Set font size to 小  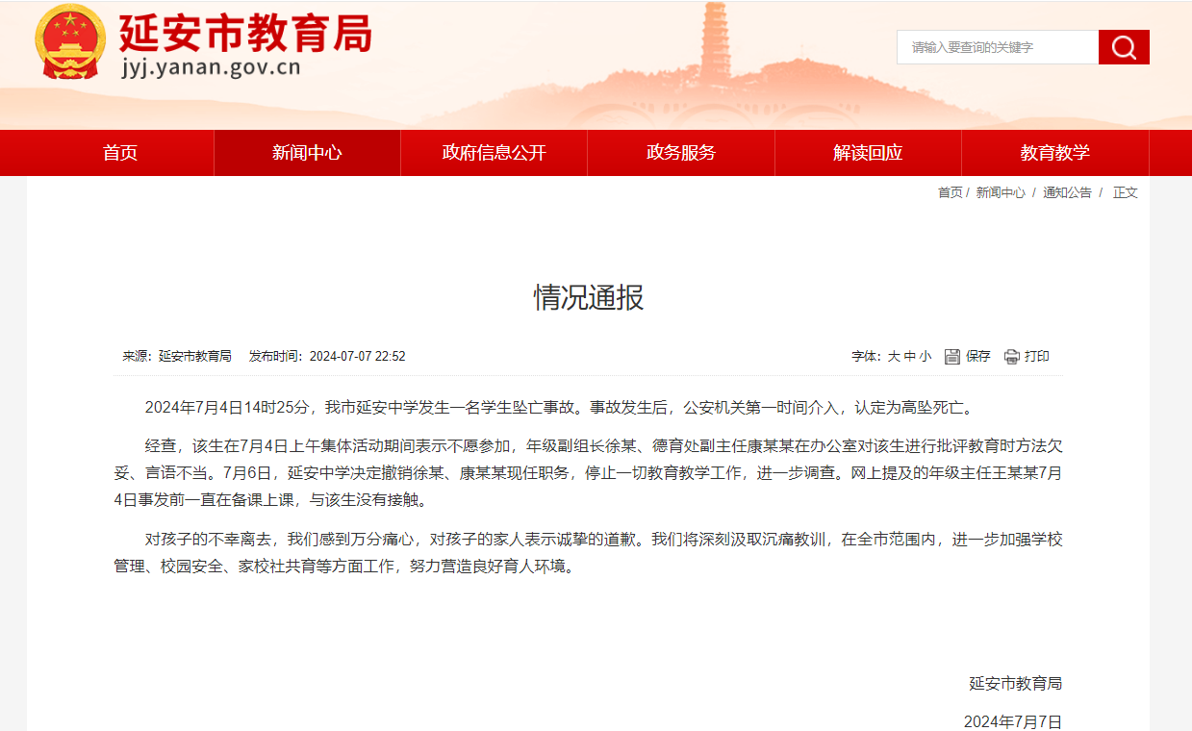pyautogui.click(x=925, y=356)
